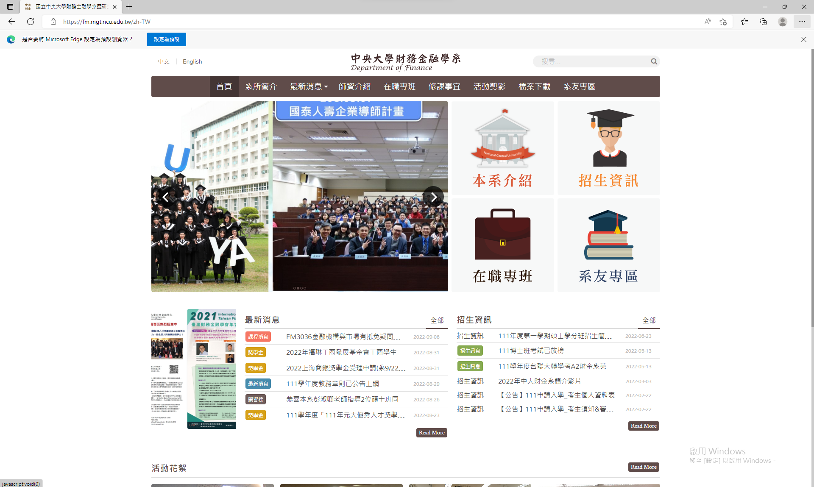Open 系友專區 in the navigation bar
The image size is (814, 487).
coord(580,86)
